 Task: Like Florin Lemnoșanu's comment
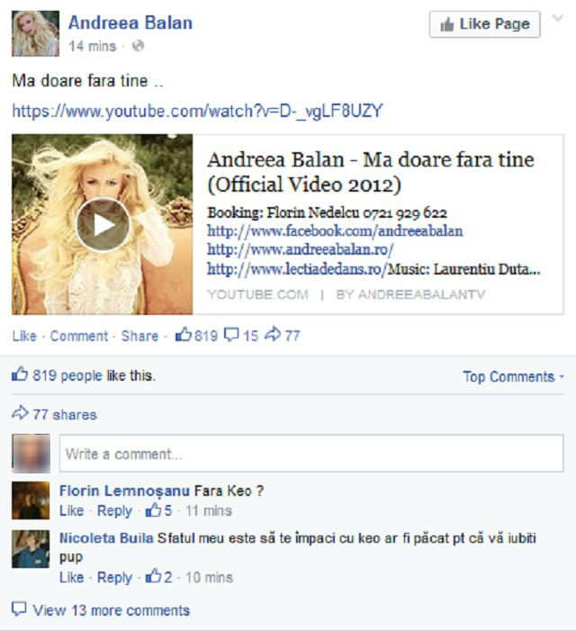point(71,510)
